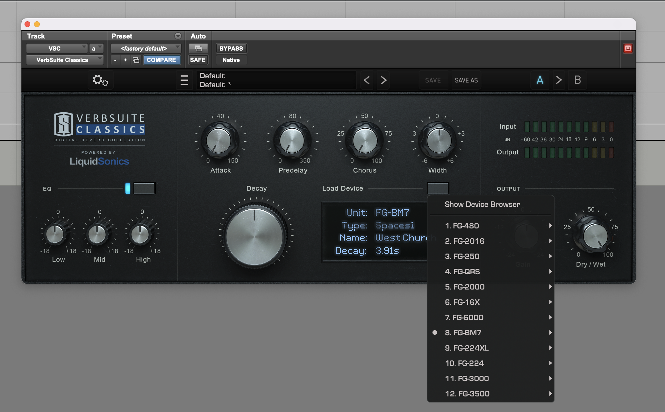The width and height of the screenshot is (665, 412).
Task: Click the Load Device button
Action: click(438, 188)
